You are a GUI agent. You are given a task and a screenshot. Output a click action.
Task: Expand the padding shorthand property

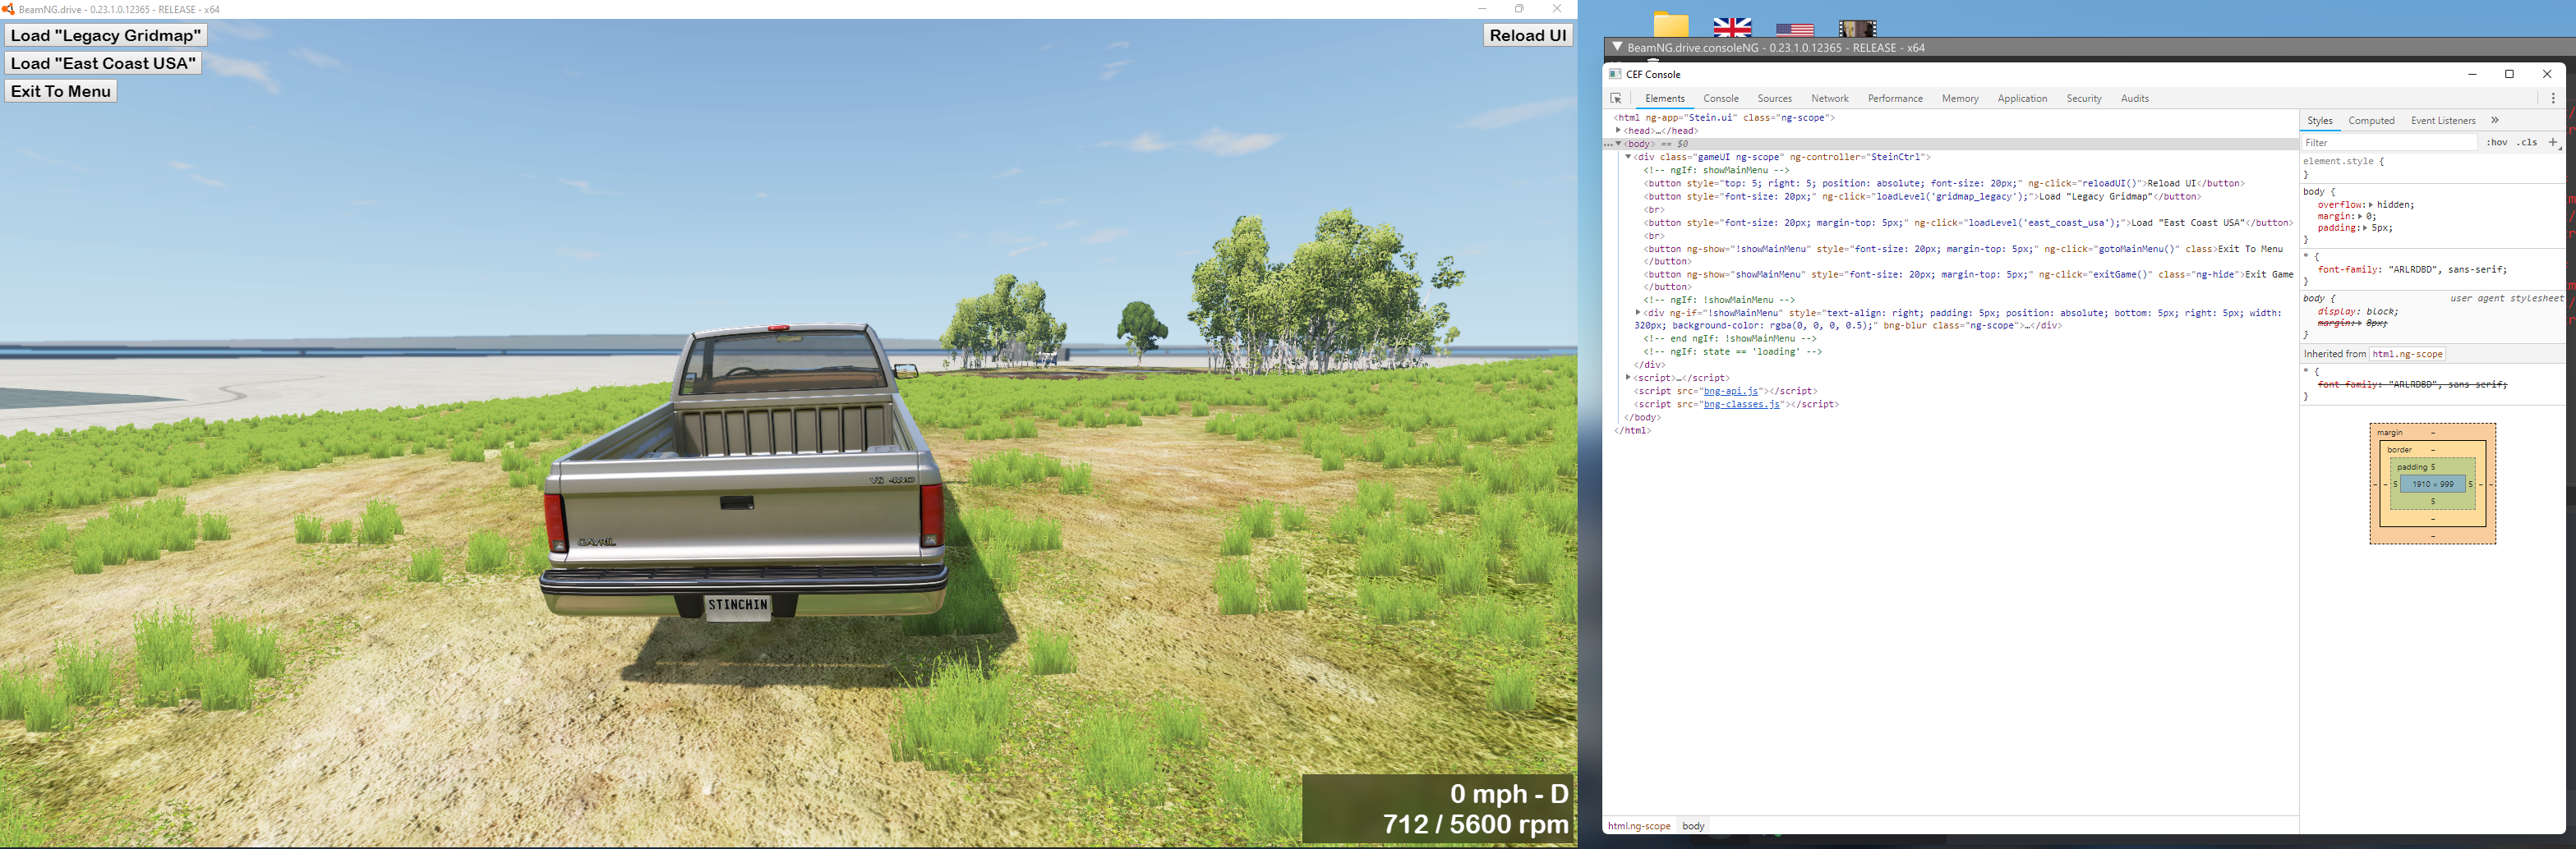tap(2365, 227)
